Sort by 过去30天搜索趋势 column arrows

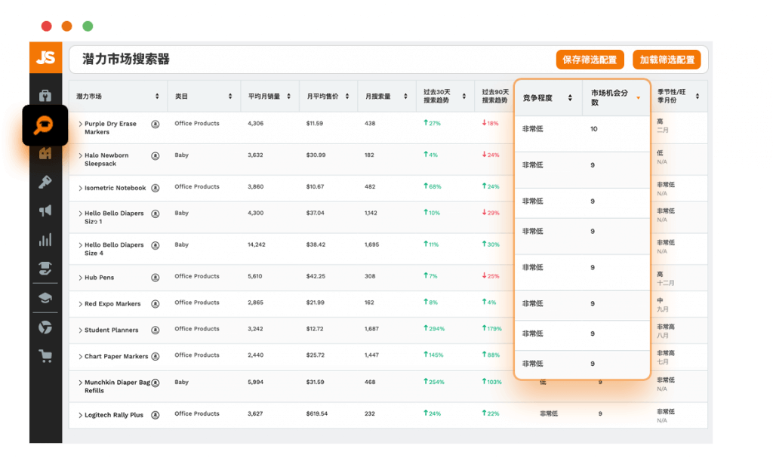coord(464,96)
